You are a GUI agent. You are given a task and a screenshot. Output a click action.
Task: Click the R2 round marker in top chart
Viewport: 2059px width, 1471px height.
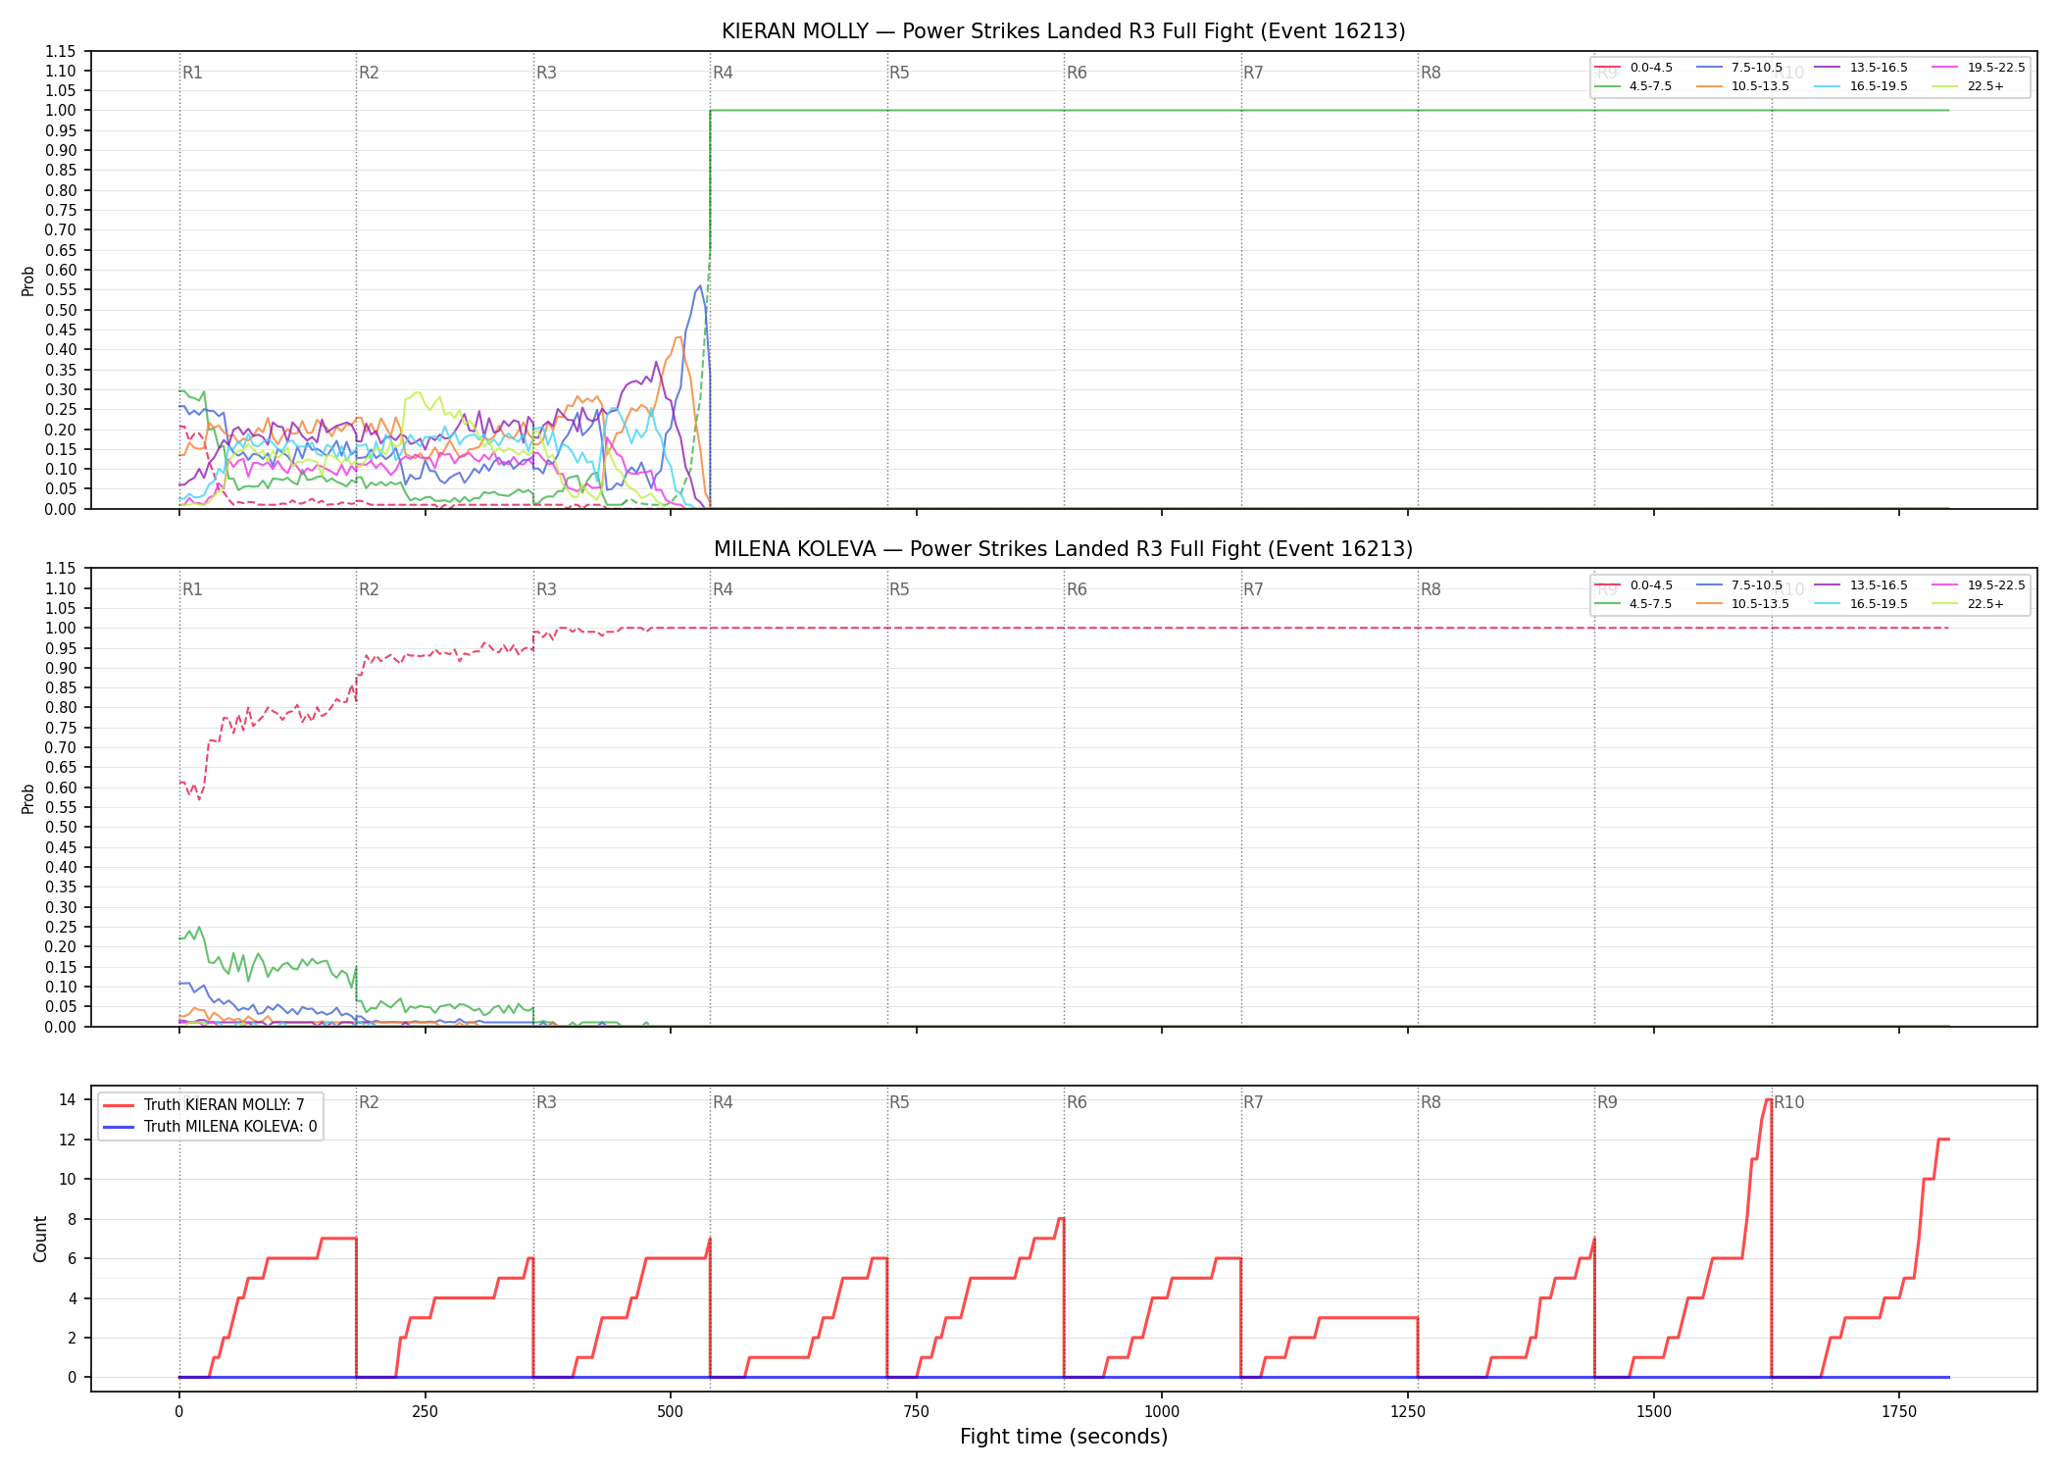(x=369, y=73)
